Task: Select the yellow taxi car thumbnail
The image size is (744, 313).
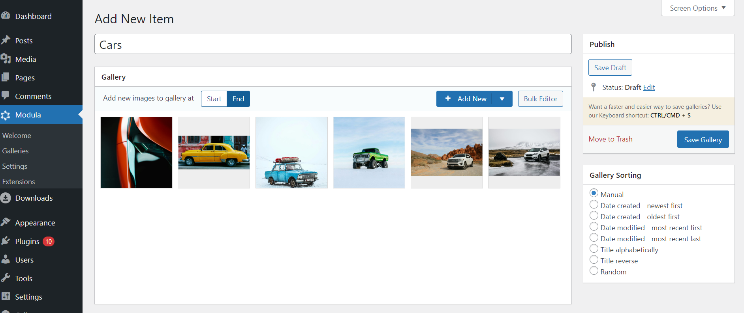Action: (x=214, y=153)
